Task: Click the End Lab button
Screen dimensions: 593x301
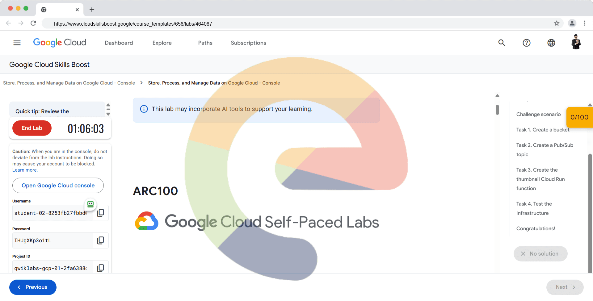Action: [32, 128]
